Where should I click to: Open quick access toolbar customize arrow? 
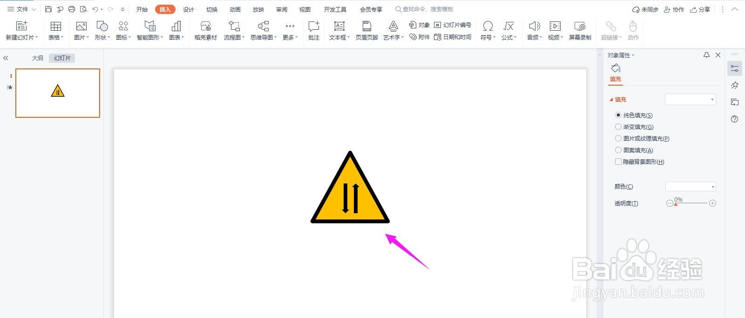[122, 9]
